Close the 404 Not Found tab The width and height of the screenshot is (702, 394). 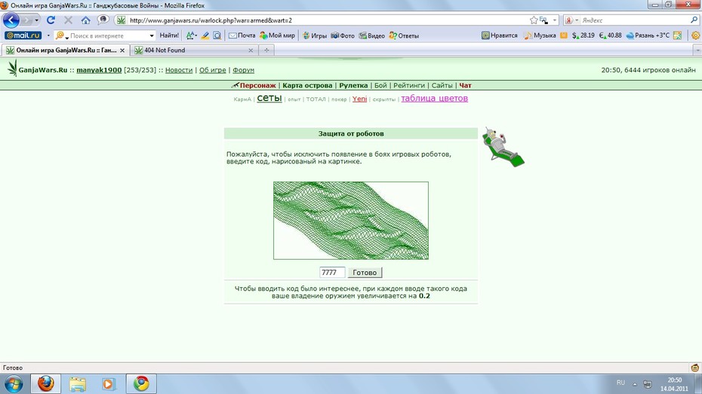pos(251,50)
